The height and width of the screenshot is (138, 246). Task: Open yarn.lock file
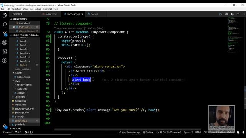point(20,125)
